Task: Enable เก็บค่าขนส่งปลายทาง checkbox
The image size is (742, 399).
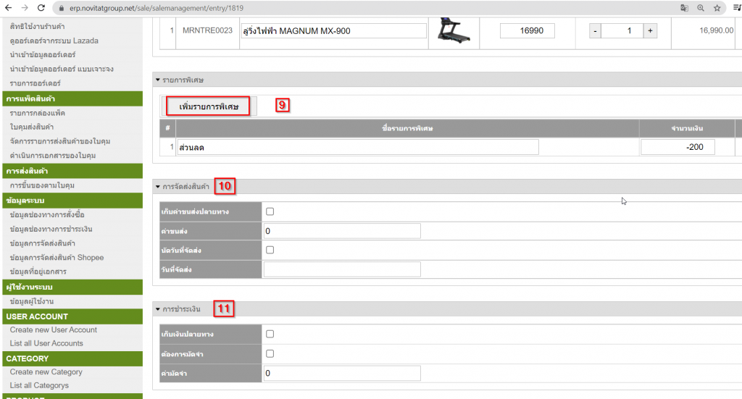Action: coord(270,212)
